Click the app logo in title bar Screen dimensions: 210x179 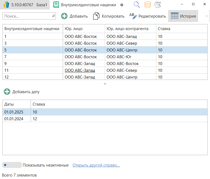click(x=6, y=5)
